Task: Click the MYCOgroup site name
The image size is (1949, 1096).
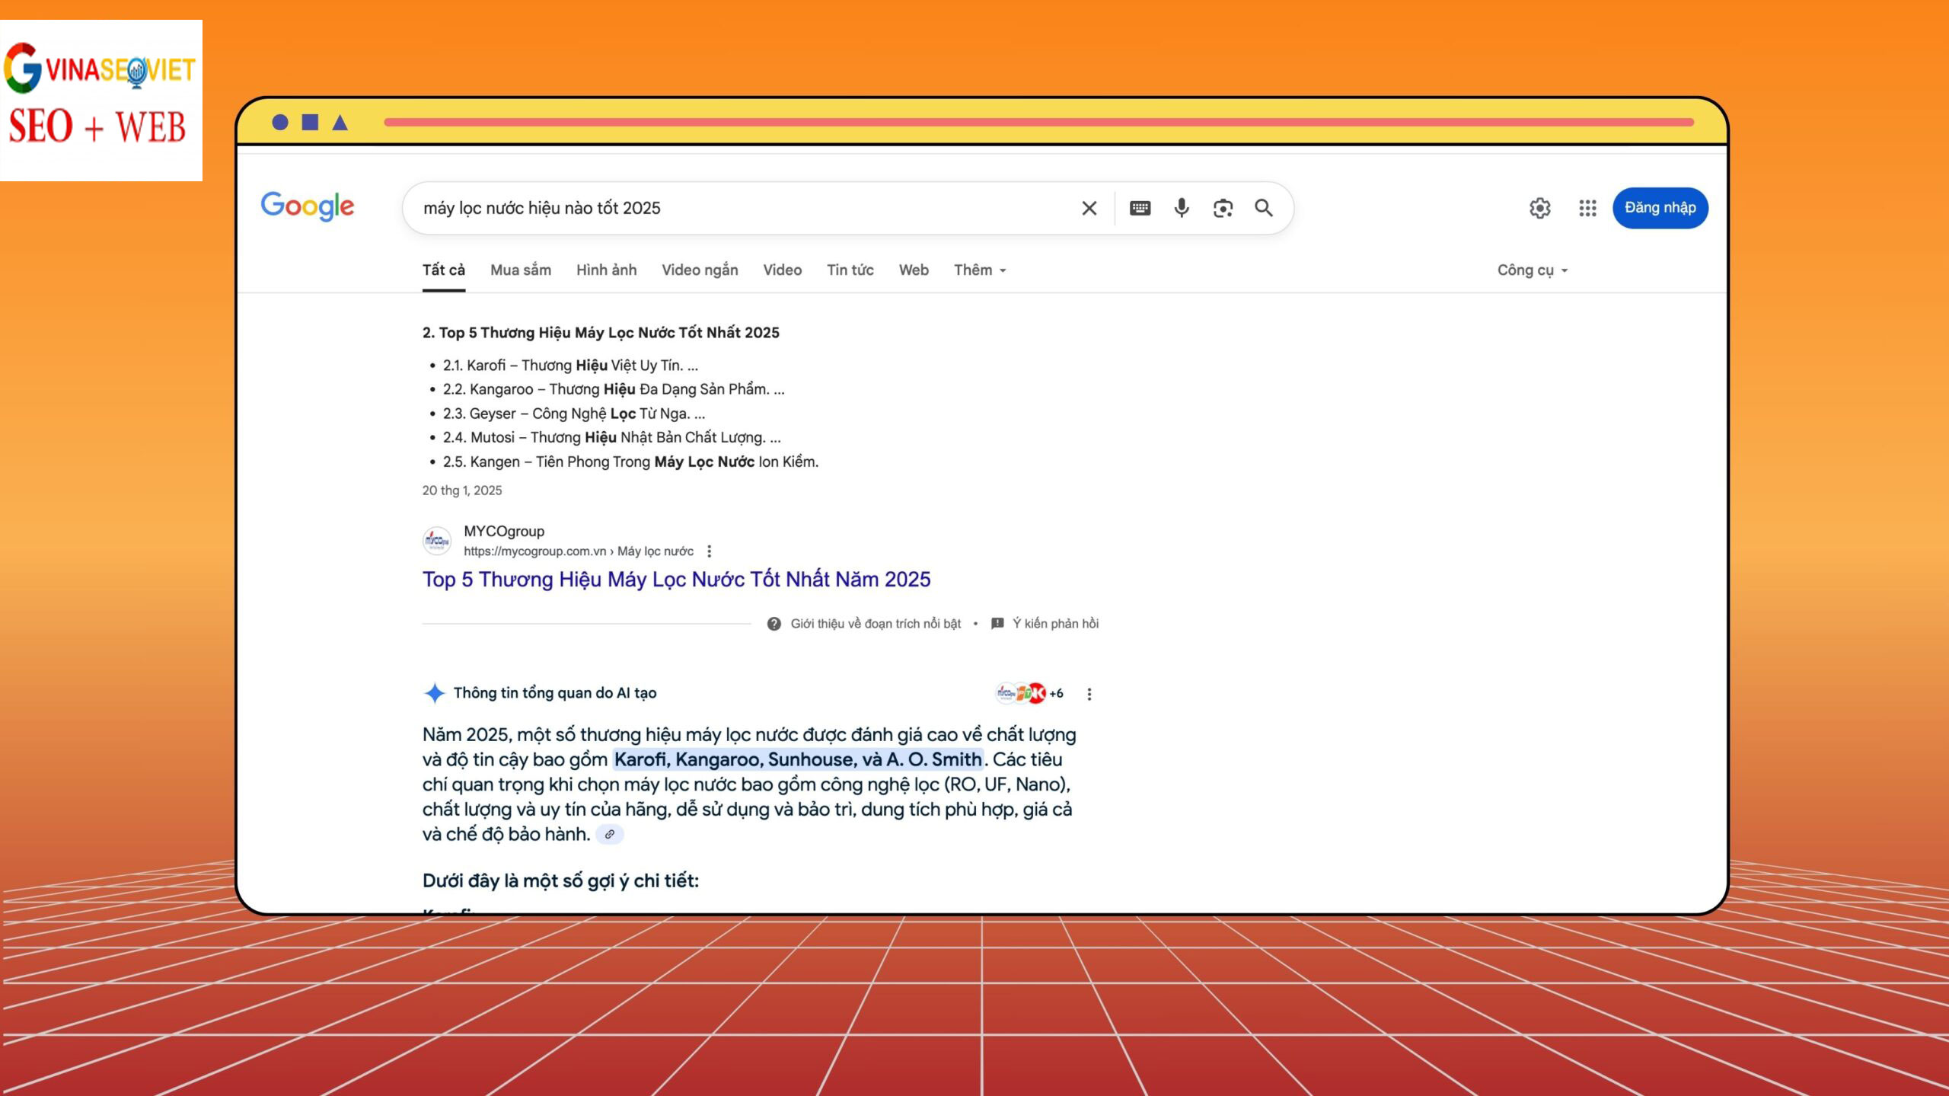Action: click(504, 531)
